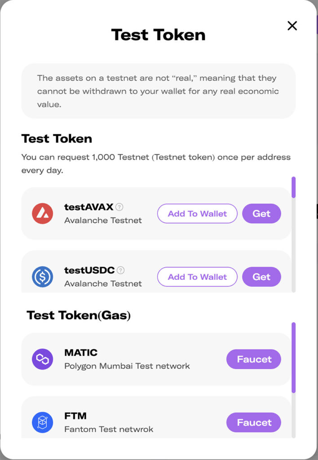This screenshot has width=318, height=460.
Task: Select the purple Polygon network symbol
Action: coord(42,359)
